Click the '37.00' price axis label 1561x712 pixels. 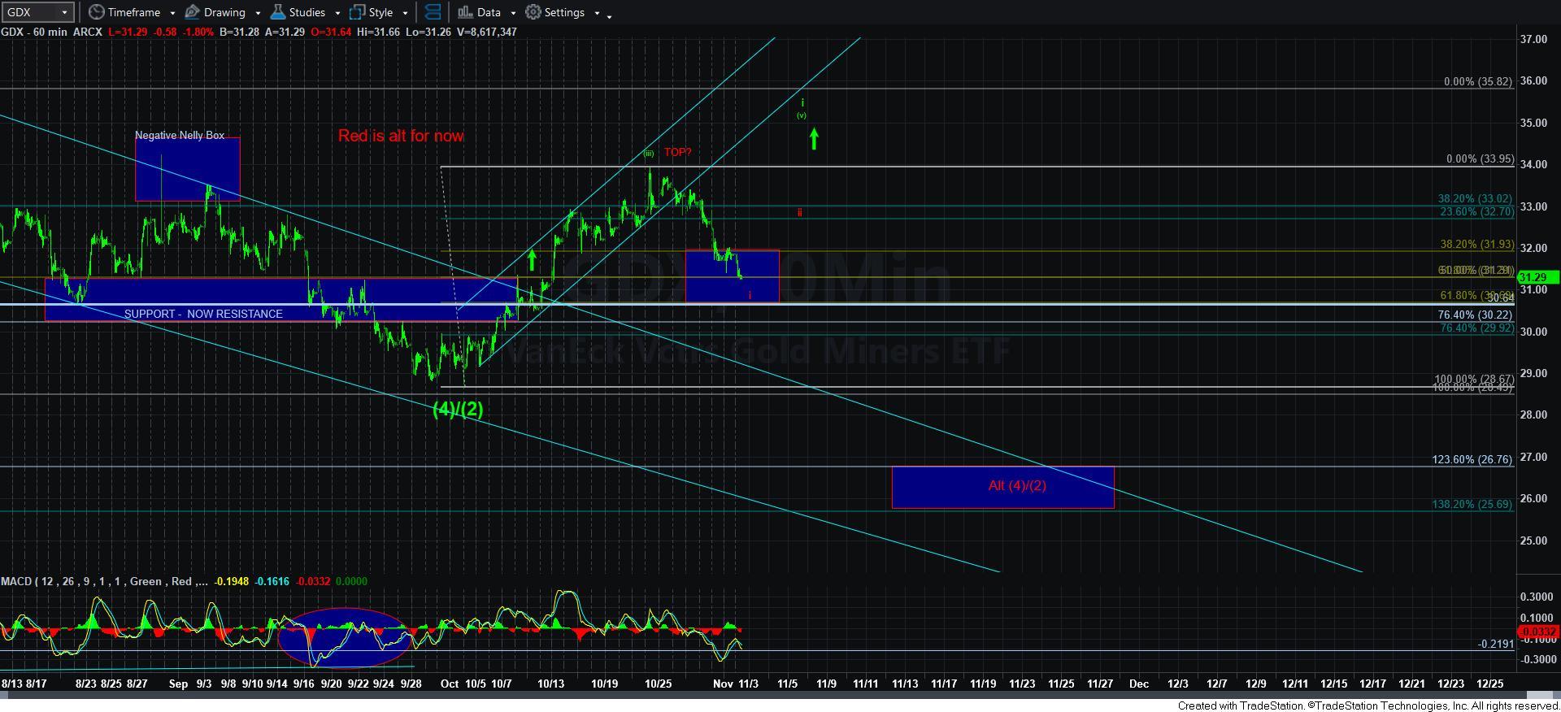[1533, 39]
